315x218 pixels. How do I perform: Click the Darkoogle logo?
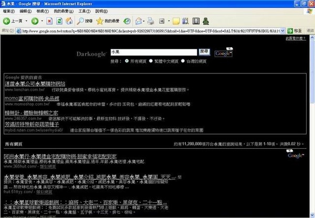point(91,54)
